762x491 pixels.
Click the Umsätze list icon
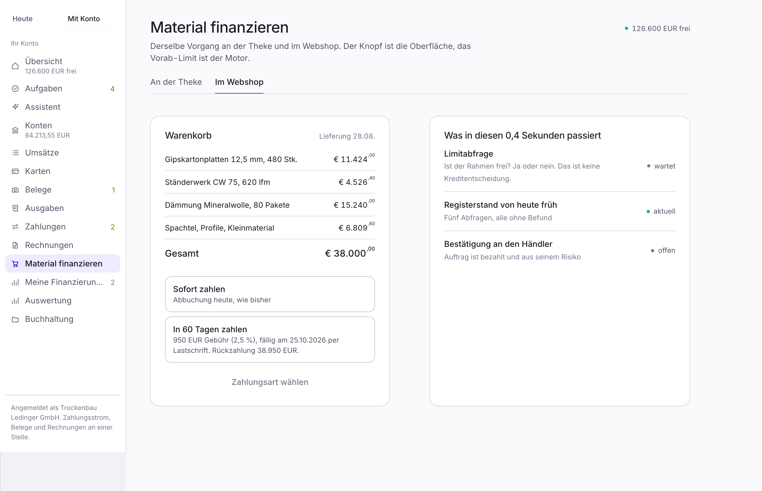click(x=15, y=153)
